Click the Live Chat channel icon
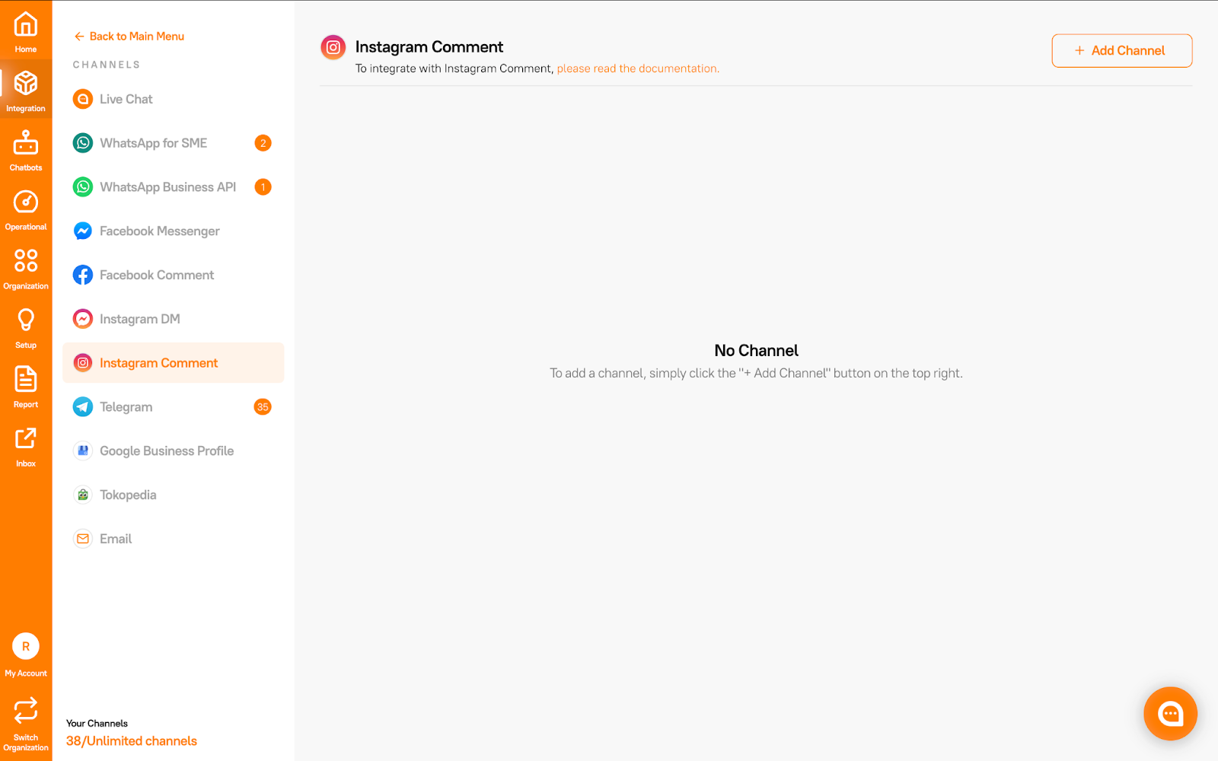The image size is (1218, 761). (83, 99)
